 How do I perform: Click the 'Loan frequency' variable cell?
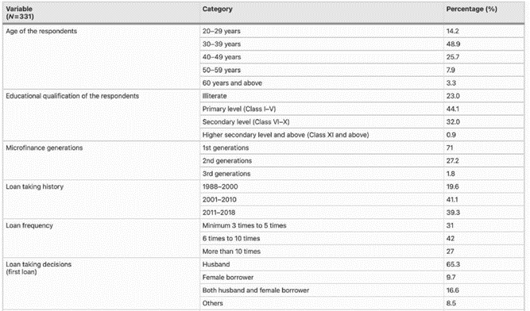pyautogui.click(x=101, y=238)
